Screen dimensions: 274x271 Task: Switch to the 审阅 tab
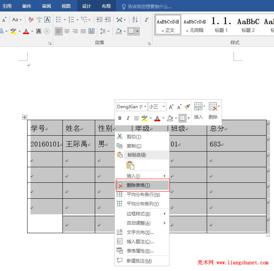pos(46,6)
